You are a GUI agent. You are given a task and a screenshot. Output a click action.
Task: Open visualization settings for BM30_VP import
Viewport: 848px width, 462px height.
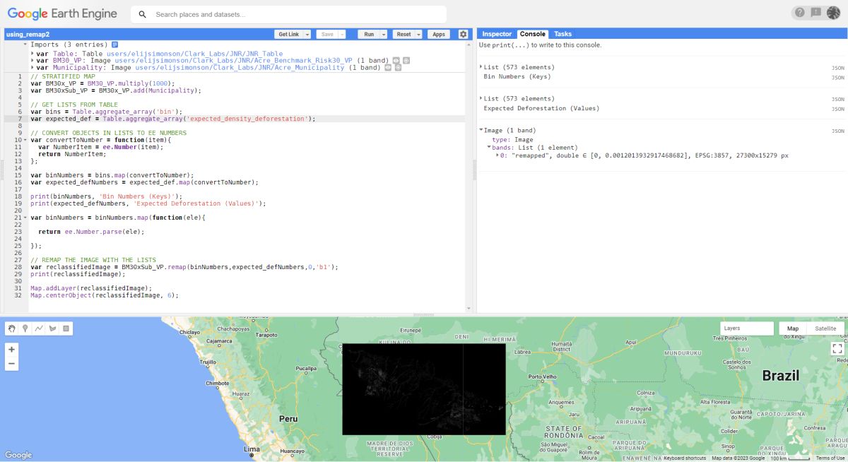click(x=396, y=60)
